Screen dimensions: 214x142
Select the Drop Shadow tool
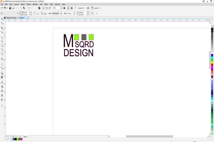tap(2, 73)
